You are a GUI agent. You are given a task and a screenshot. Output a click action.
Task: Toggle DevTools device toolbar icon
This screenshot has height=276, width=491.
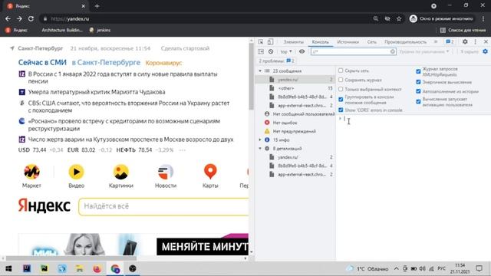coord(270,42)
